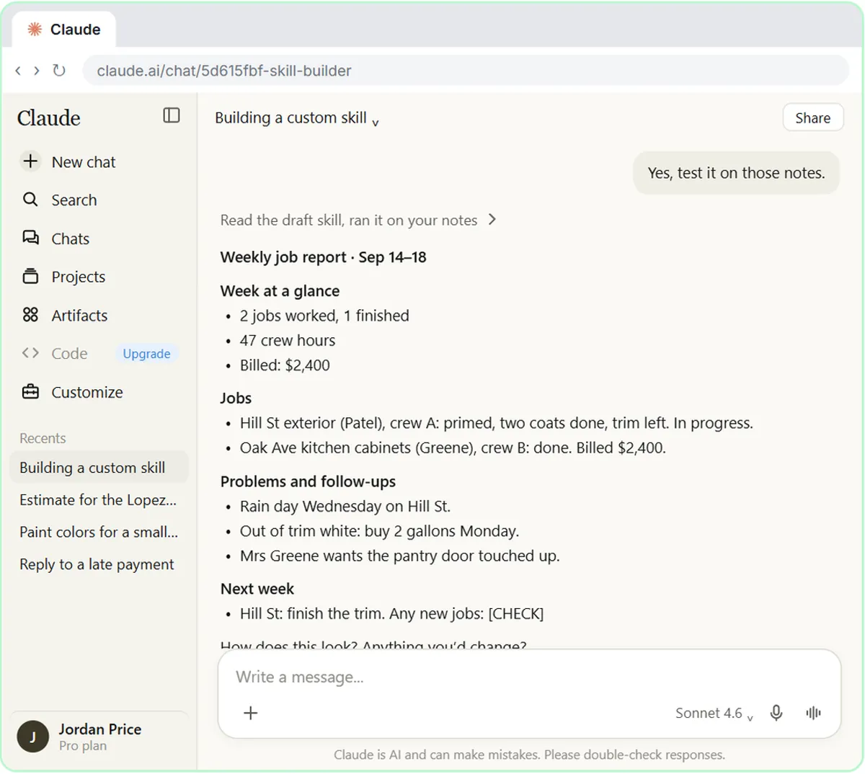The image size is (865, 774).
Task: Click the Projects stack icon
Action: point(30,276)
